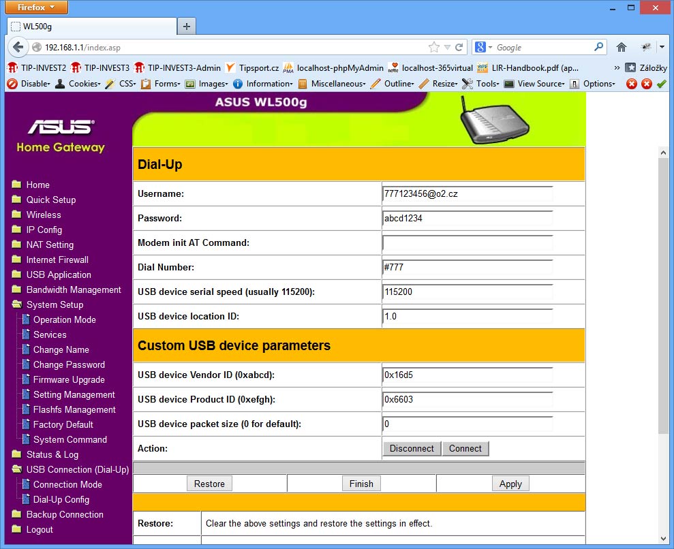
Task: Focus USB device packet size field
Action: (x=468, y=424)
